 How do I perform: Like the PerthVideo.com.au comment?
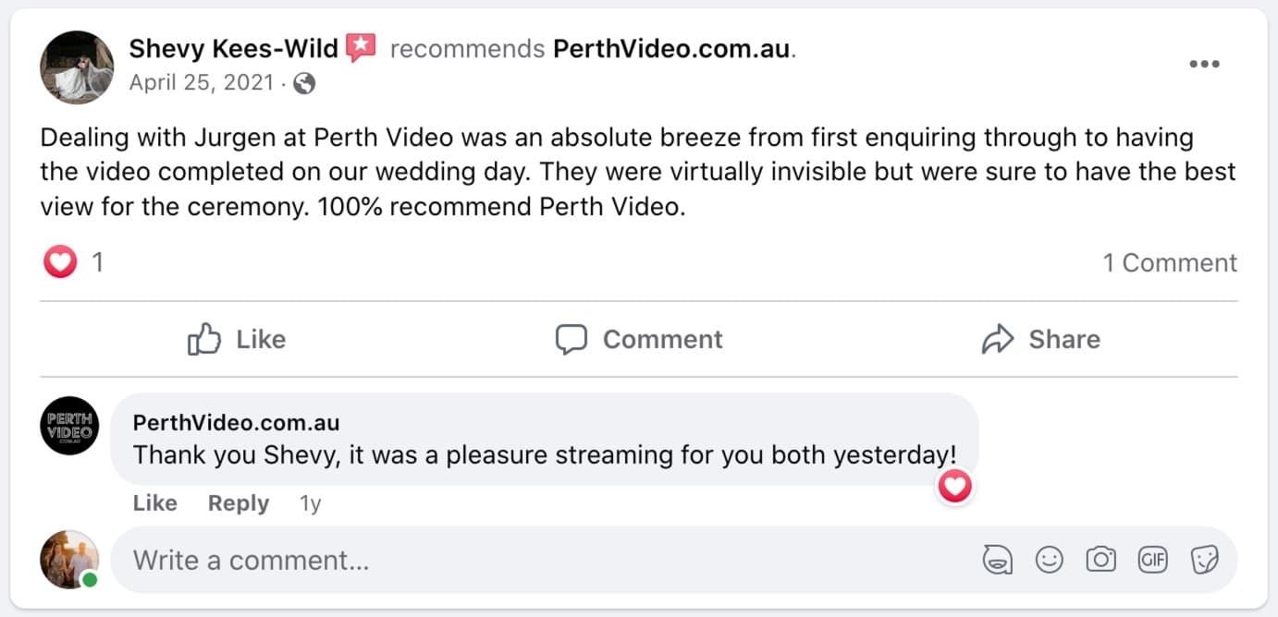click(154, 503)
